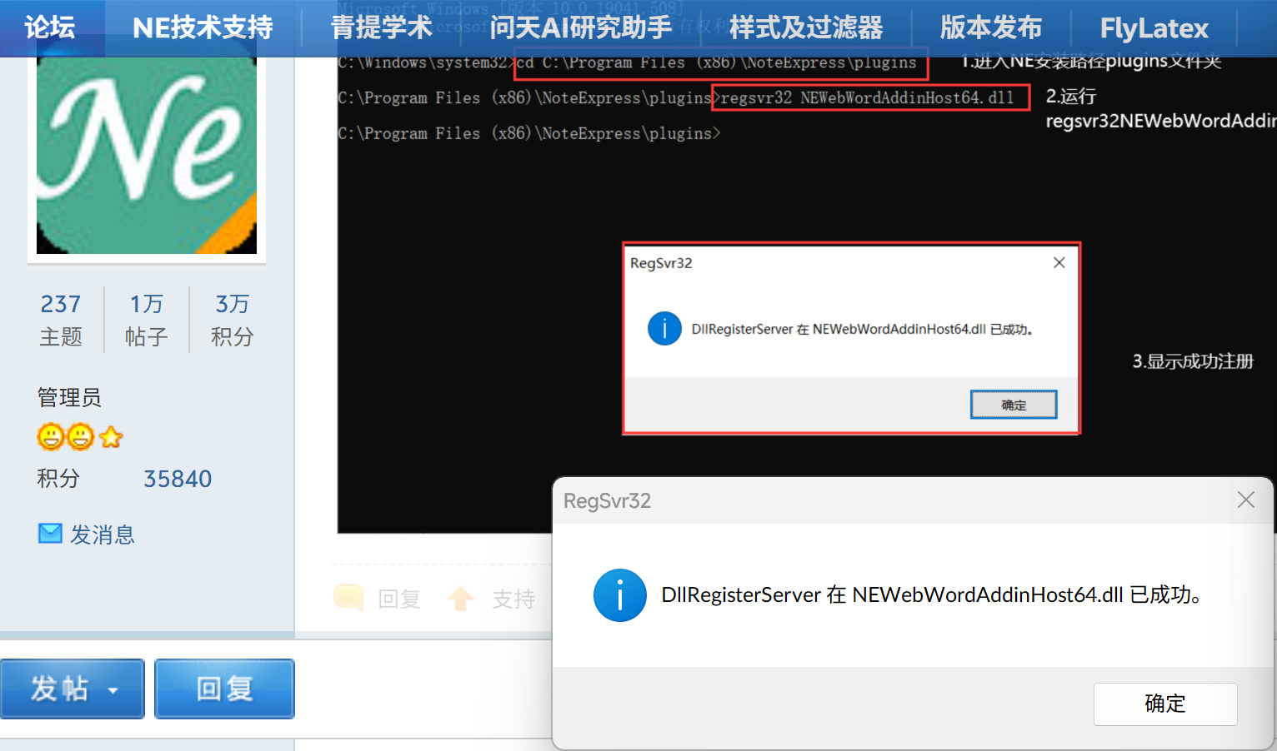Click the blue information icon in RegSvr32 dialog
Viewport: 1277px width, 751px height.
[x=620, y=595]
